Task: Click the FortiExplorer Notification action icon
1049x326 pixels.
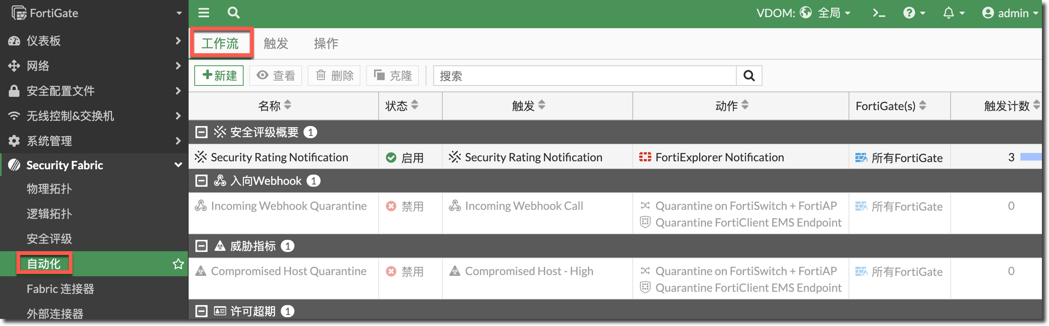Action: (645, 157)
